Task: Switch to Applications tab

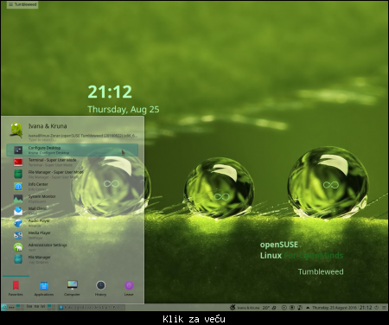Action: point(44,289)
